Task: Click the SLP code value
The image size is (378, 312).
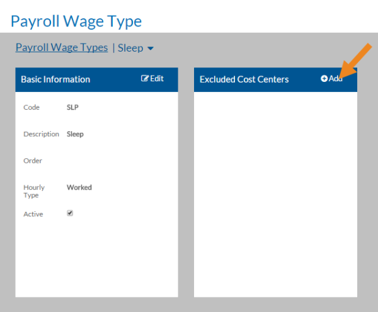Action: coord(72,107)
